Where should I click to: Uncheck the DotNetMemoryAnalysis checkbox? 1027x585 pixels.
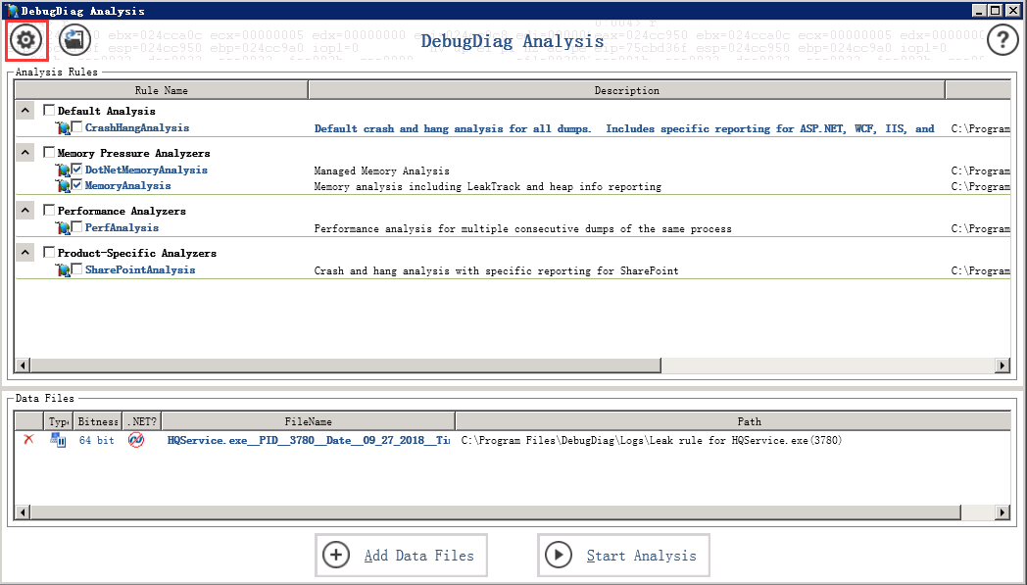click(x=77, y=169)
